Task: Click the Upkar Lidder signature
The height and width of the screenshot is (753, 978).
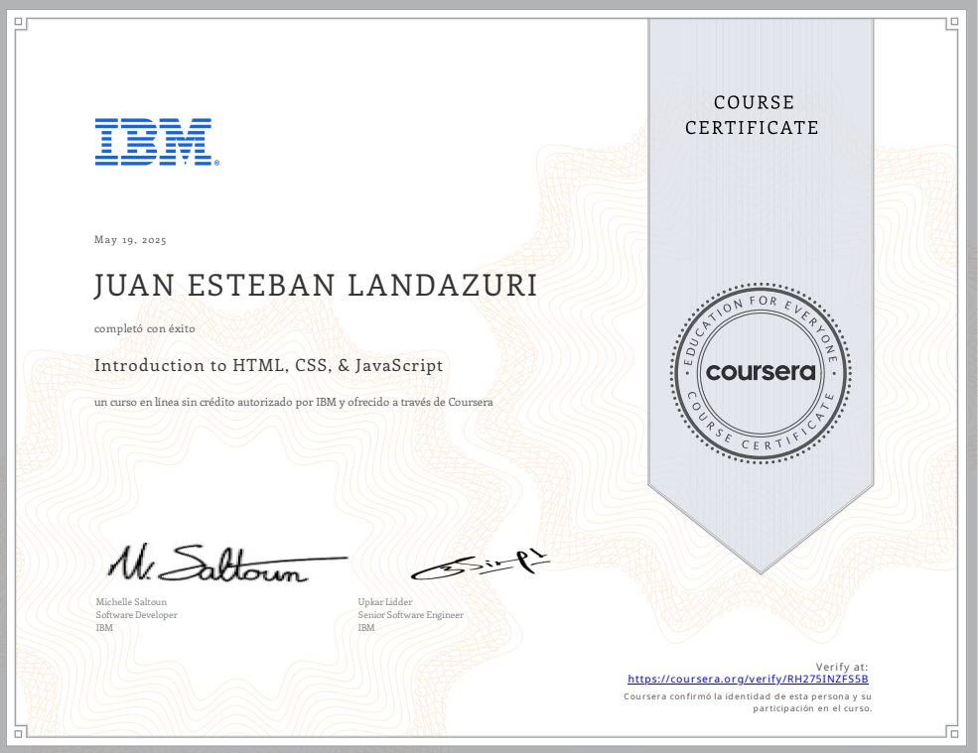Action: [480, 566]
